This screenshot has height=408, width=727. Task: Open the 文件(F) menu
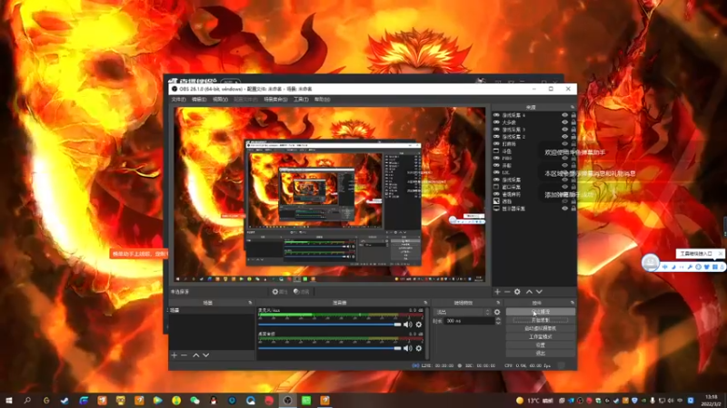point(178,100)
